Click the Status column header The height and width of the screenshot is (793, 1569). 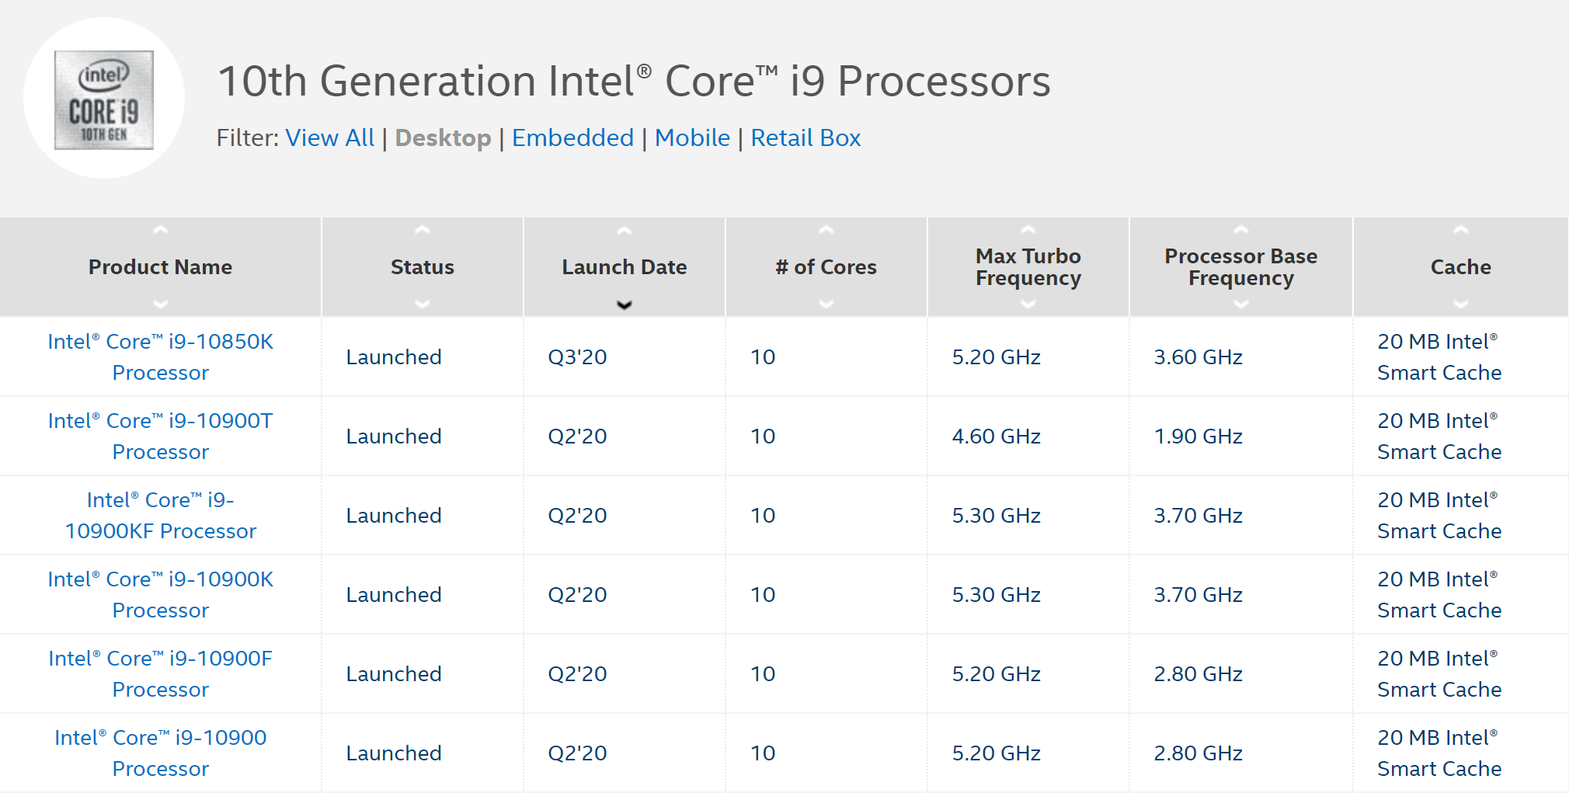pyautogui.click(x=422, y=267)
